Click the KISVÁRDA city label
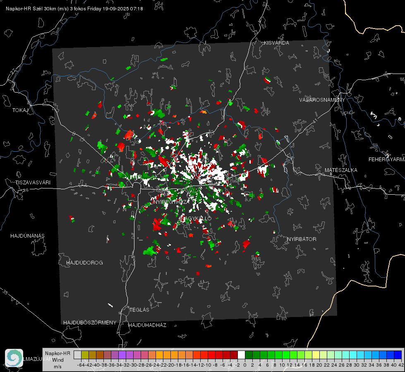405x372 pixels. coord(276,43)
